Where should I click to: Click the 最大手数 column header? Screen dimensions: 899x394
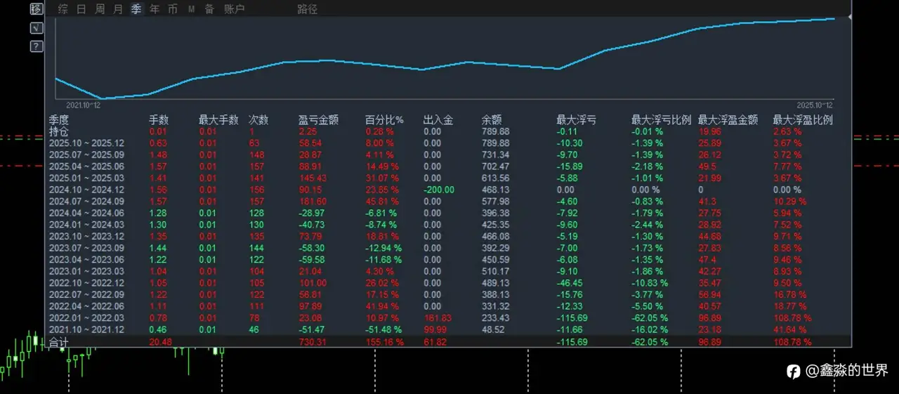coord(218,120)
